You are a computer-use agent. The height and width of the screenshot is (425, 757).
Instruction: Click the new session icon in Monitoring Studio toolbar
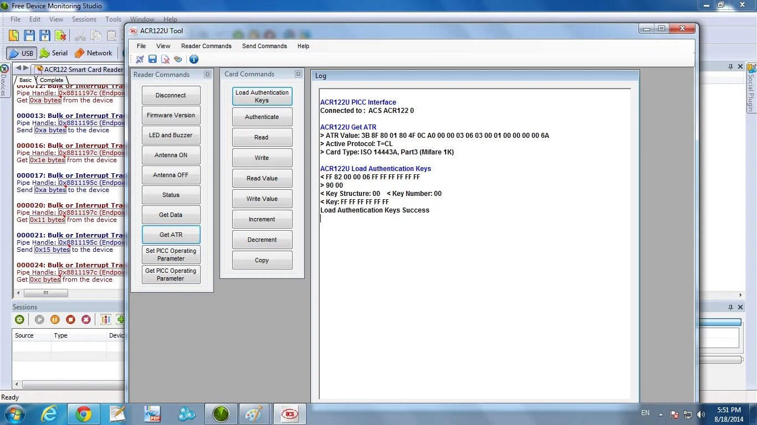point(13,35)
